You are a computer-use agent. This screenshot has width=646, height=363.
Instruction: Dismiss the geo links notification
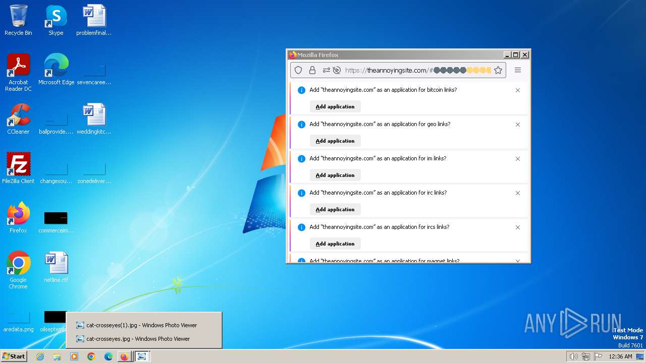coord(517,125)
